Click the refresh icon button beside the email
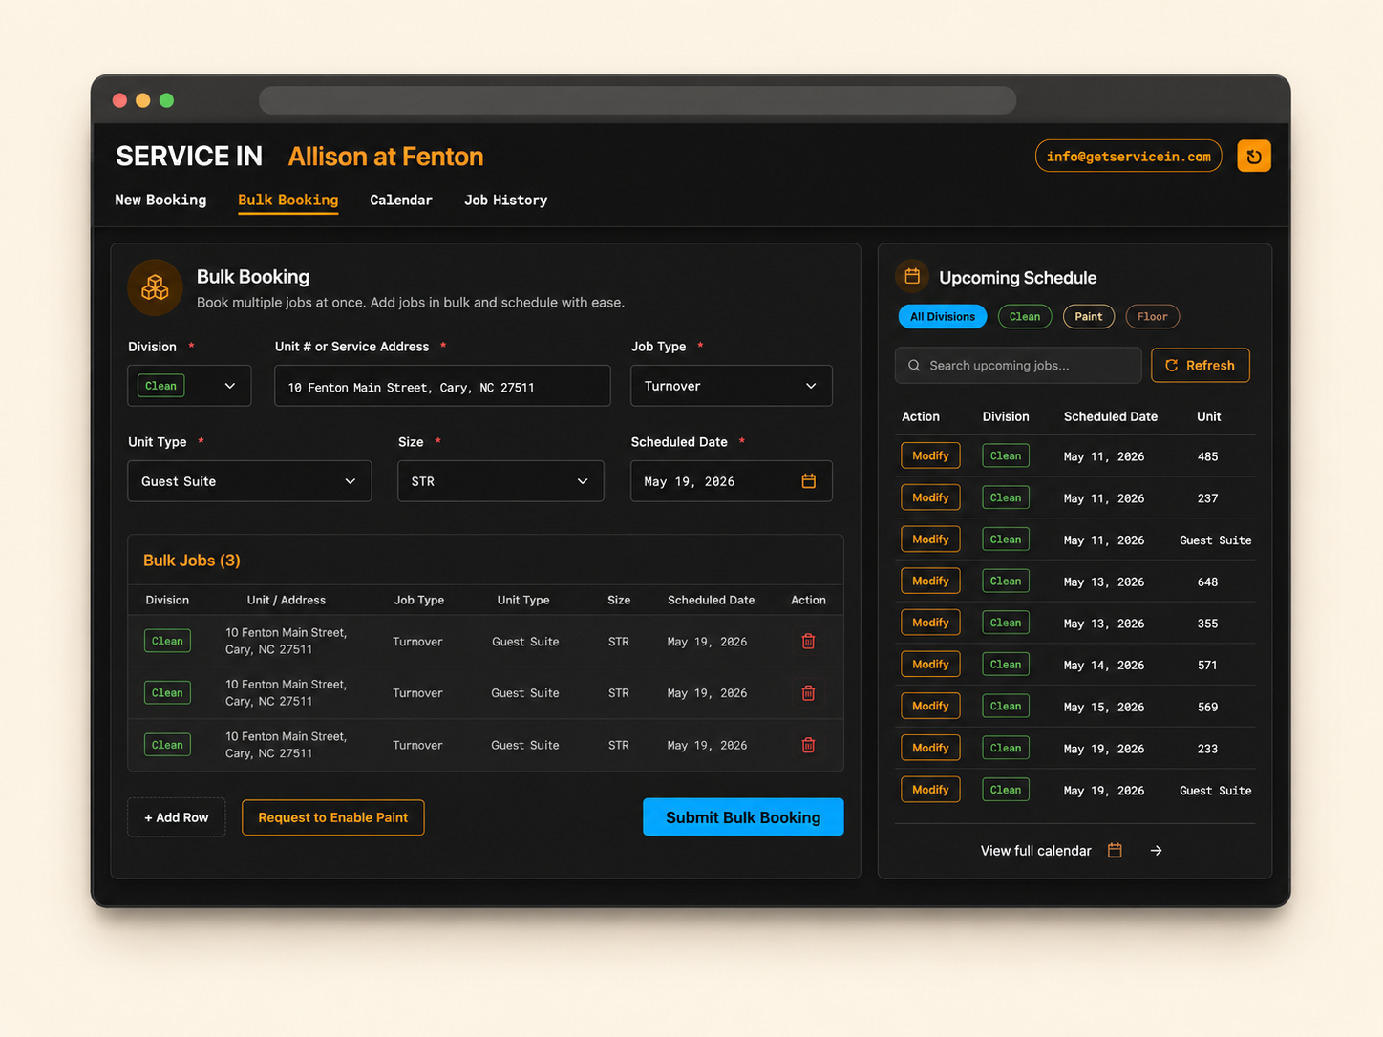1383x1037 pixels. coord(1253,156)
